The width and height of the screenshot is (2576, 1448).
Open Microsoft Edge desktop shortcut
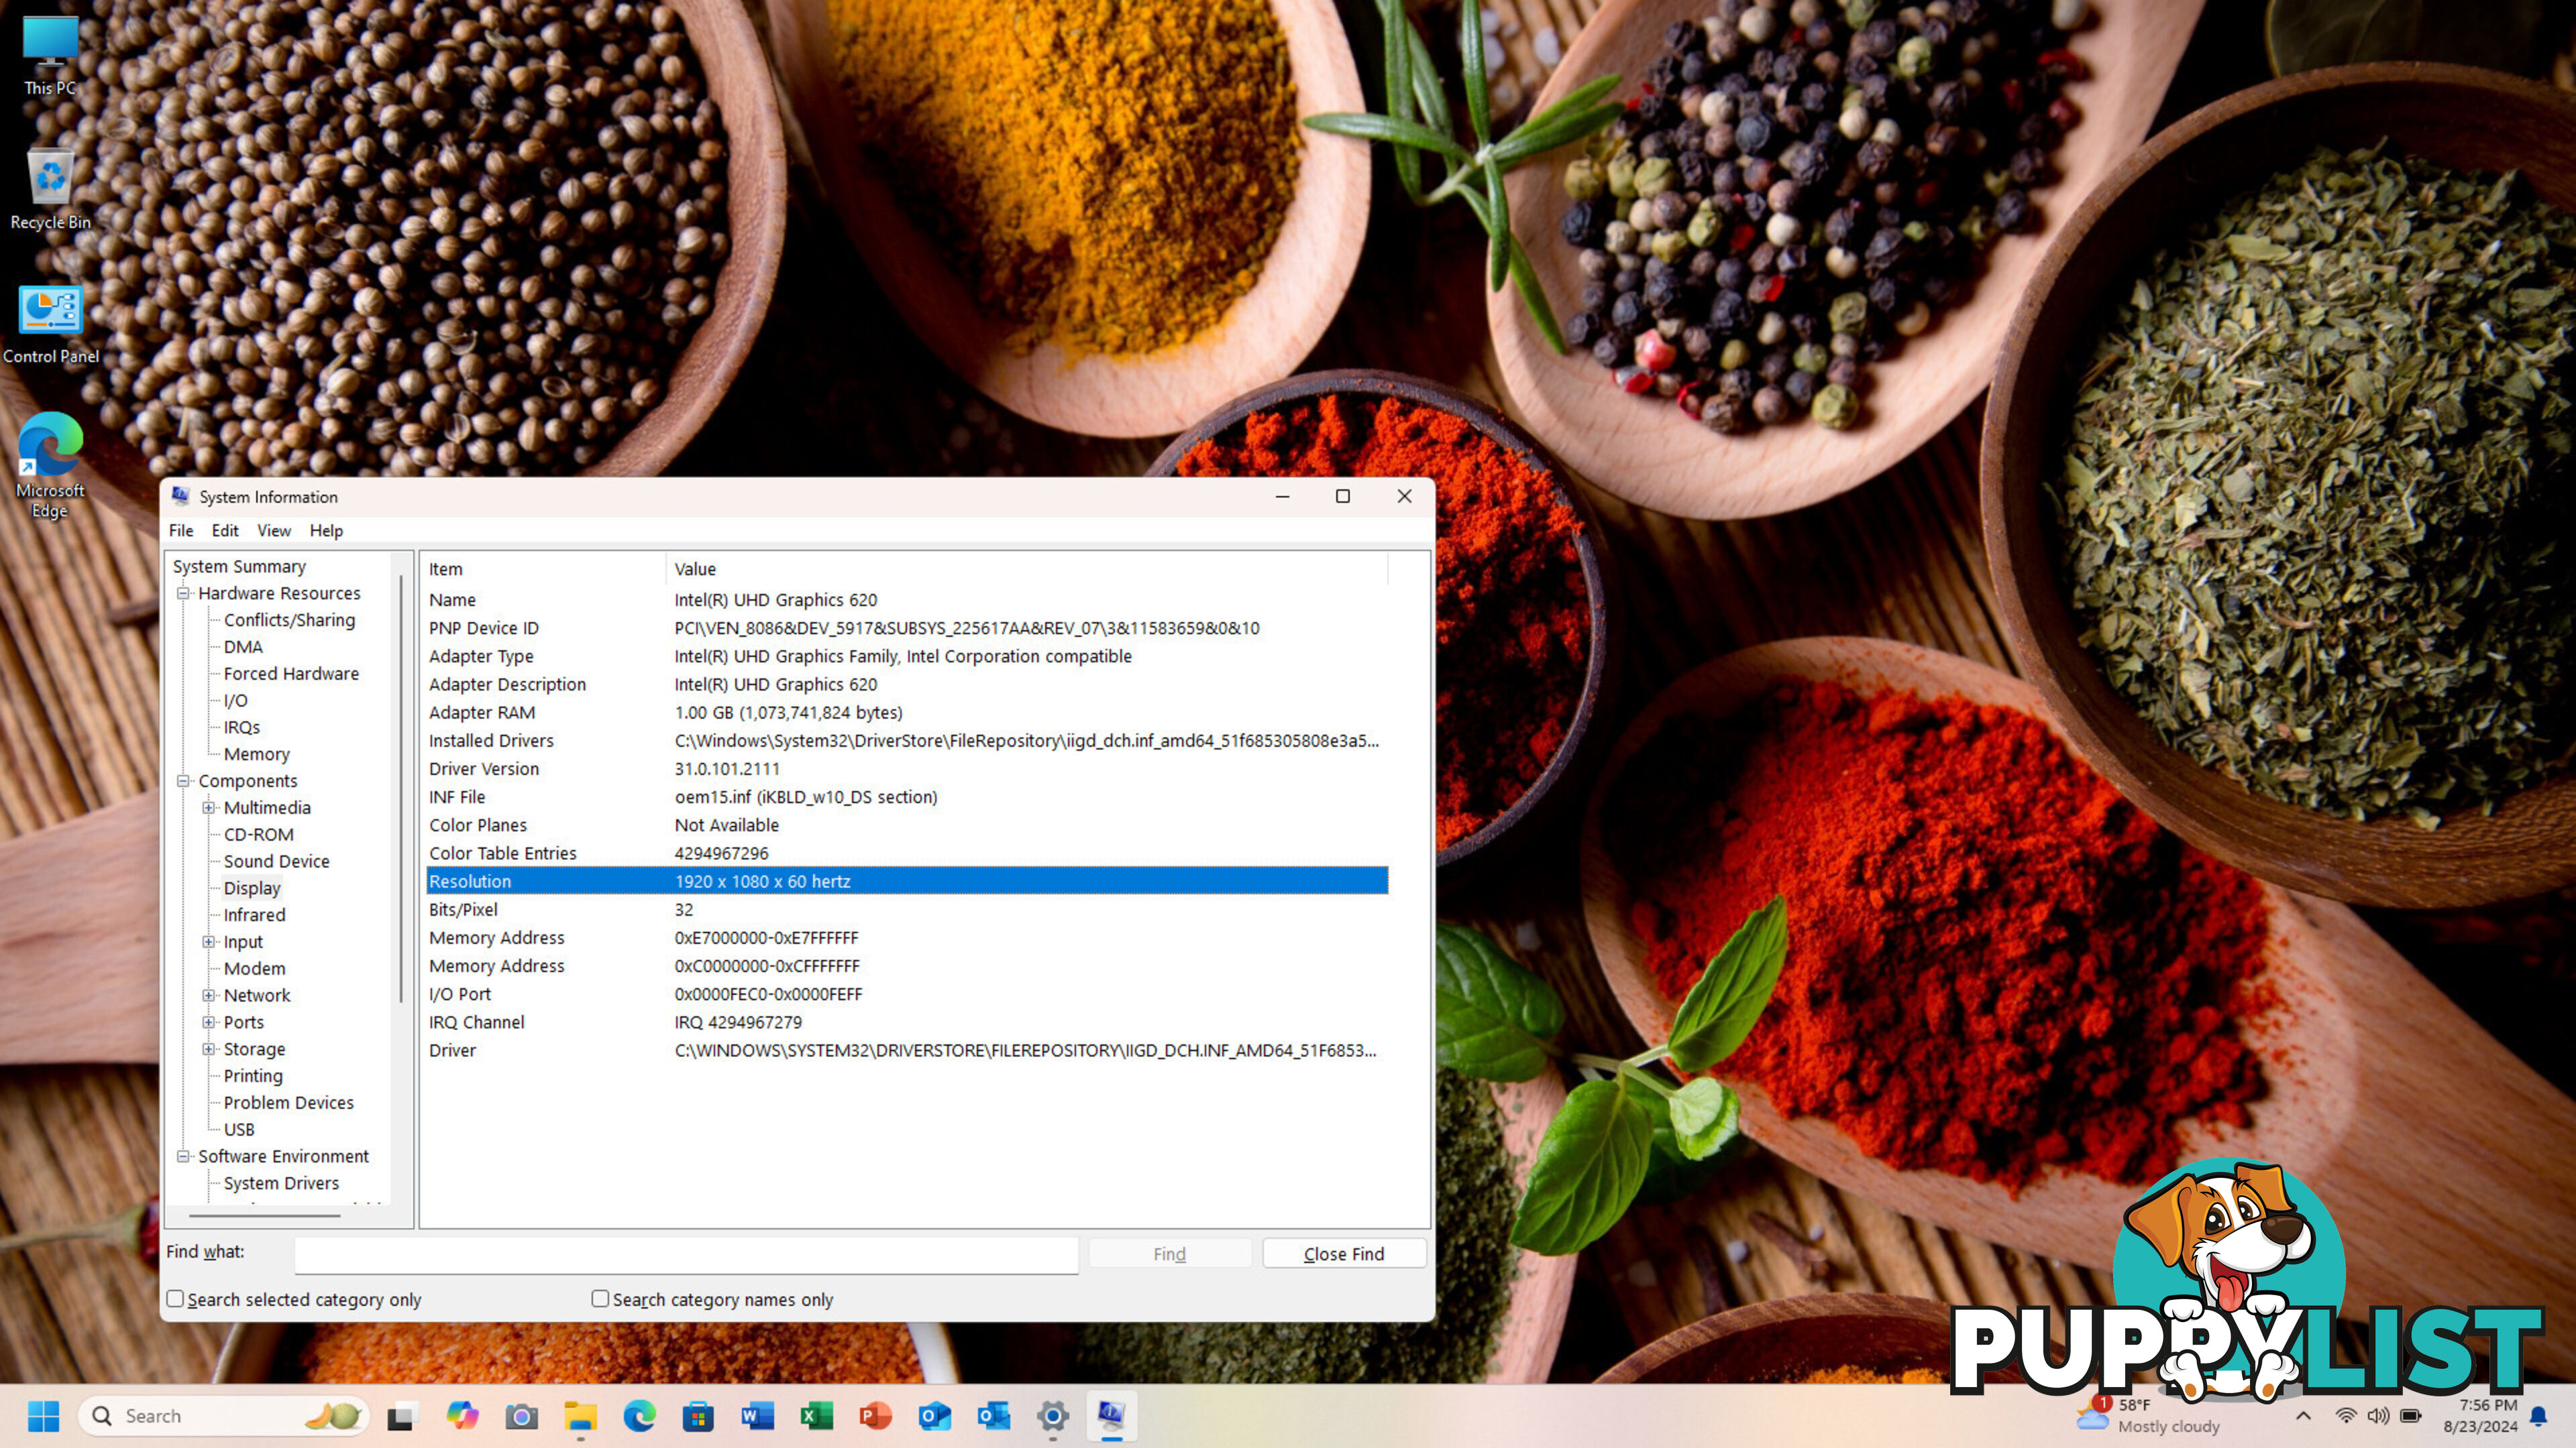(x=50, y=466)
